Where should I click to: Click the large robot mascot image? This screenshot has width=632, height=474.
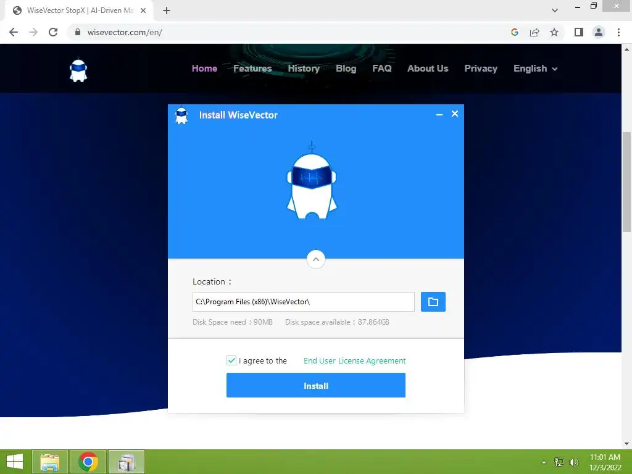click(x=312, y=181)
